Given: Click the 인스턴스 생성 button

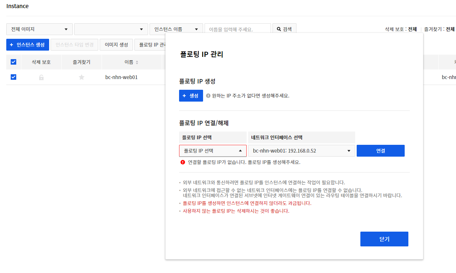Looking at the screenshot, I should pyautogui.click(x=27, y=44).
